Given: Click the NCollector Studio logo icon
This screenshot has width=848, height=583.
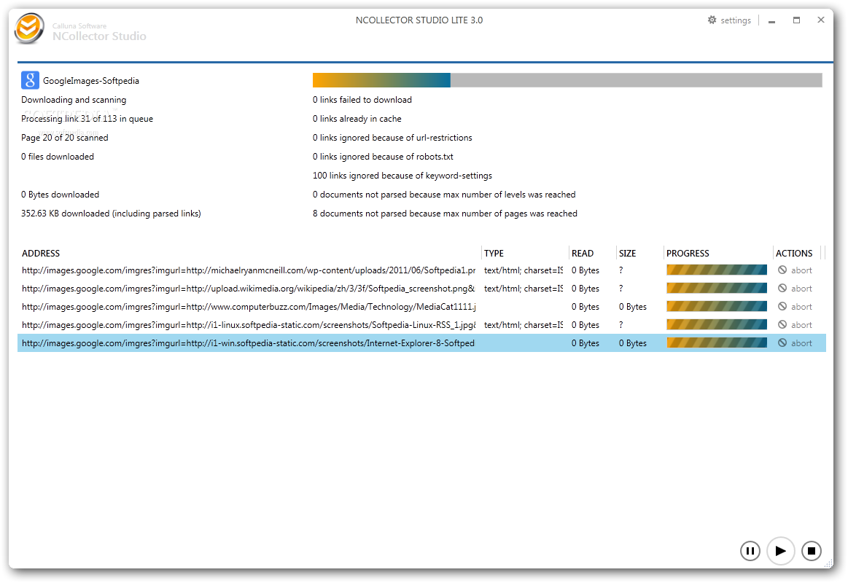Looking at the screenshot, I should [29, 28].
